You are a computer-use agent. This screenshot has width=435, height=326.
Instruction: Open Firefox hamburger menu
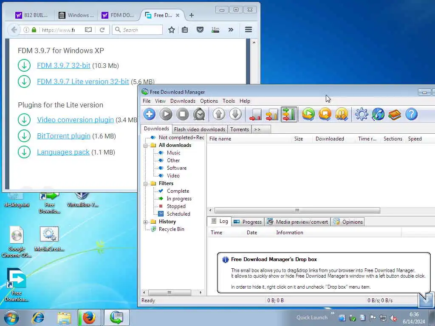coord(249,29)
